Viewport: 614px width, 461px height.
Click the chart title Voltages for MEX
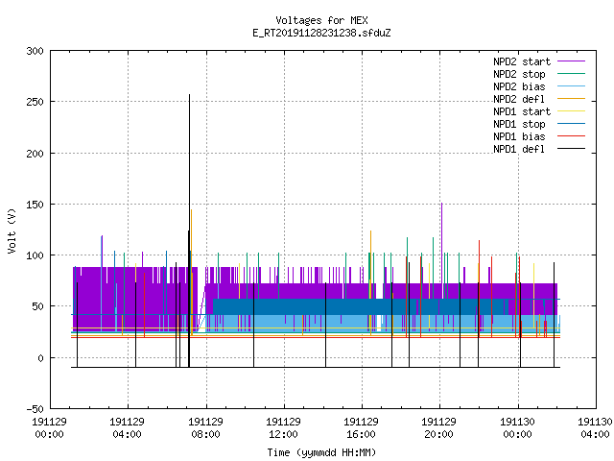point(321,20)
